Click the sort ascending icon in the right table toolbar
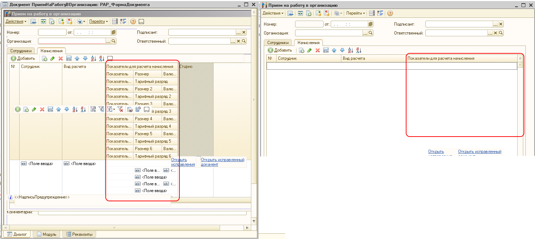 point(350,50)
